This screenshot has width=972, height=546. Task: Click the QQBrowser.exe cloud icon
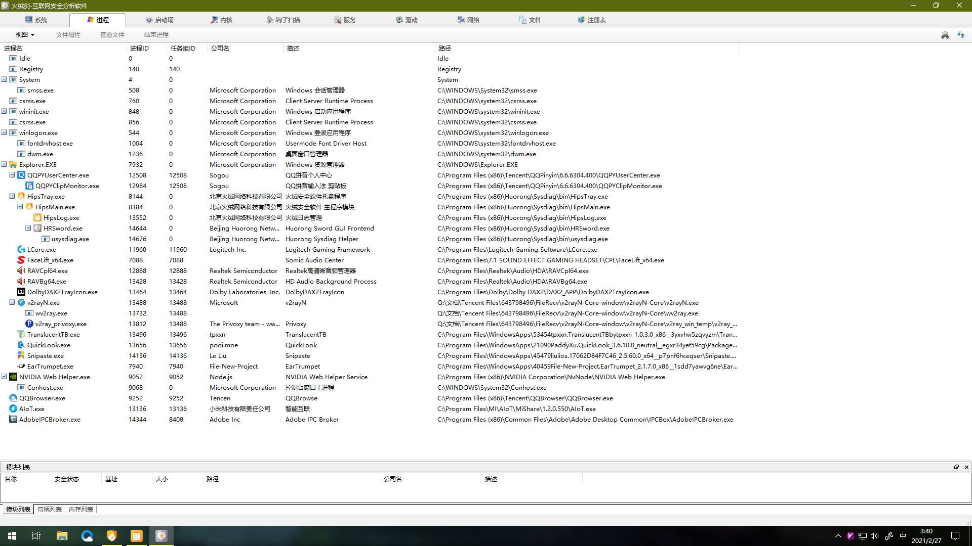13,398
